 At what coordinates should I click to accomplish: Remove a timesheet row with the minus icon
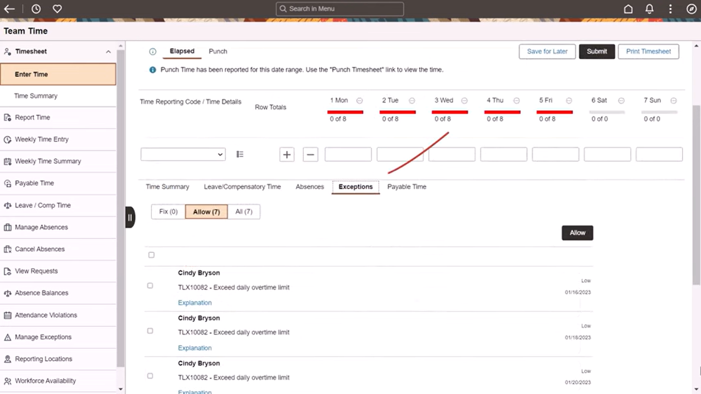coord(310,154)
